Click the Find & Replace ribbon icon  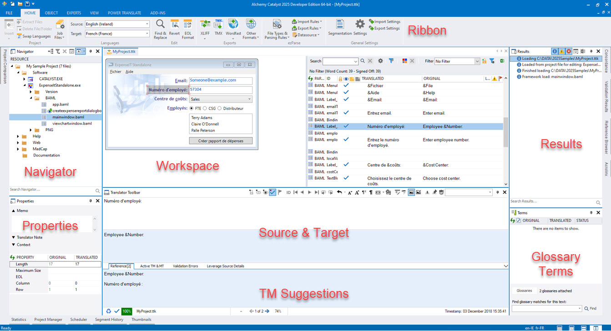[160, 25]
